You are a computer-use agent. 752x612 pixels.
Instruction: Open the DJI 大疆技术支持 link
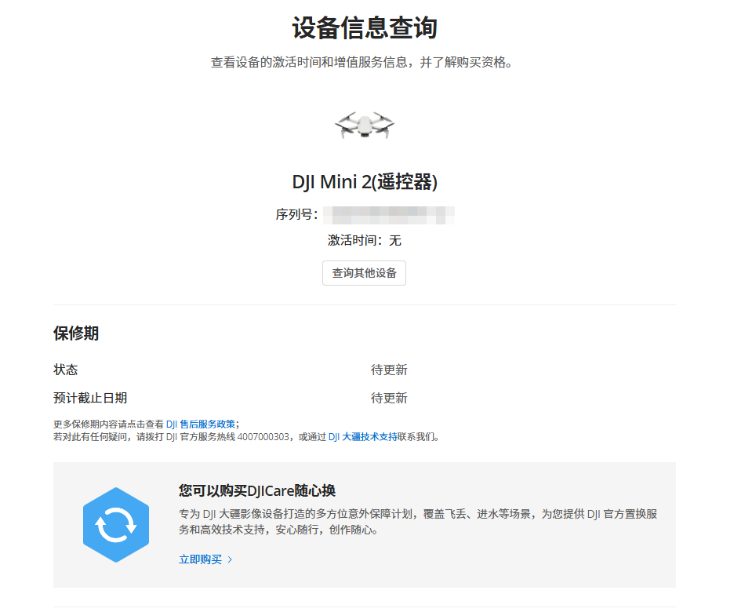(362, 437)
